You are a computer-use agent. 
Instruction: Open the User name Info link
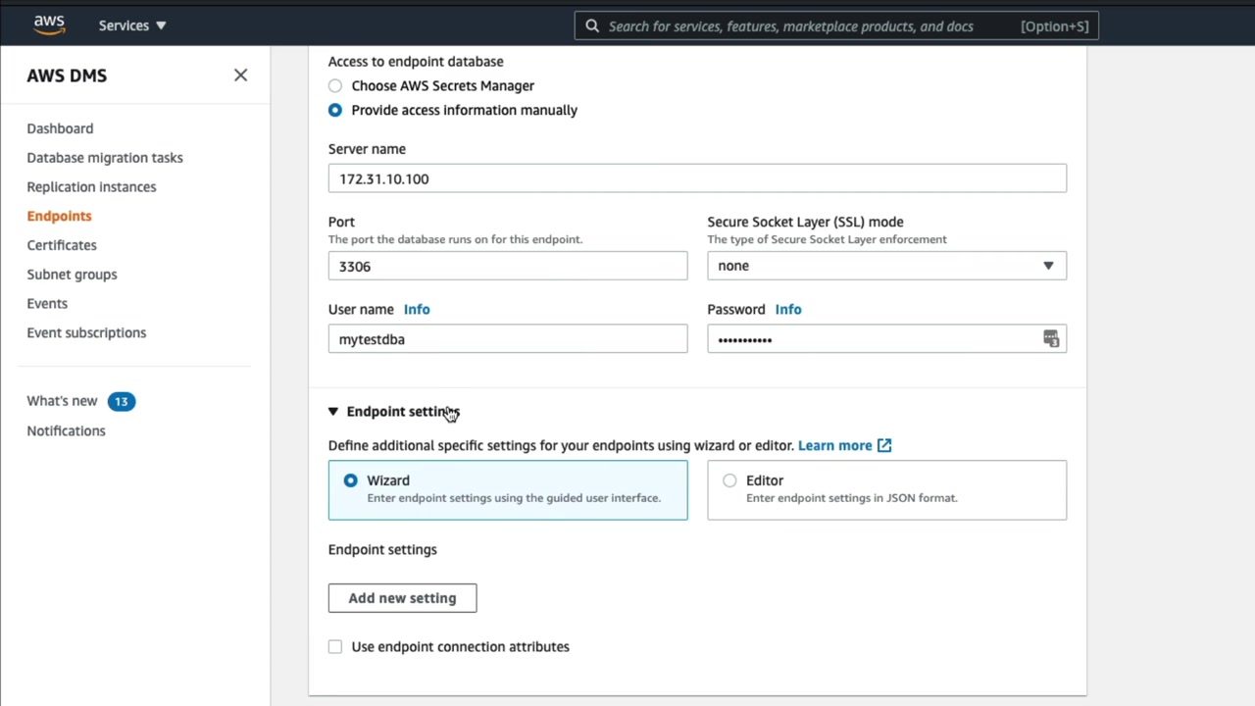(417, 310)
